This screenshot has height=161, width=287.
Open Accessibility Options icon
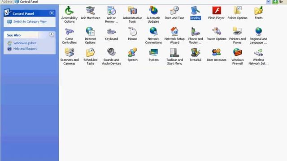point(69,11)
